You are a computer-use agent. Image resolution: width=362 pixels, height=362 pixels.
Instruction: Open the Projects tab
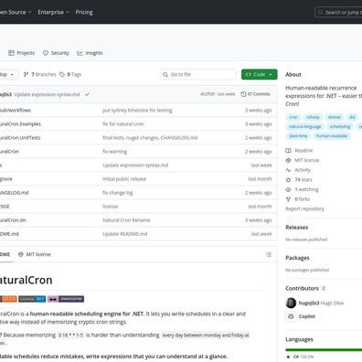click(x=21, y=53)
